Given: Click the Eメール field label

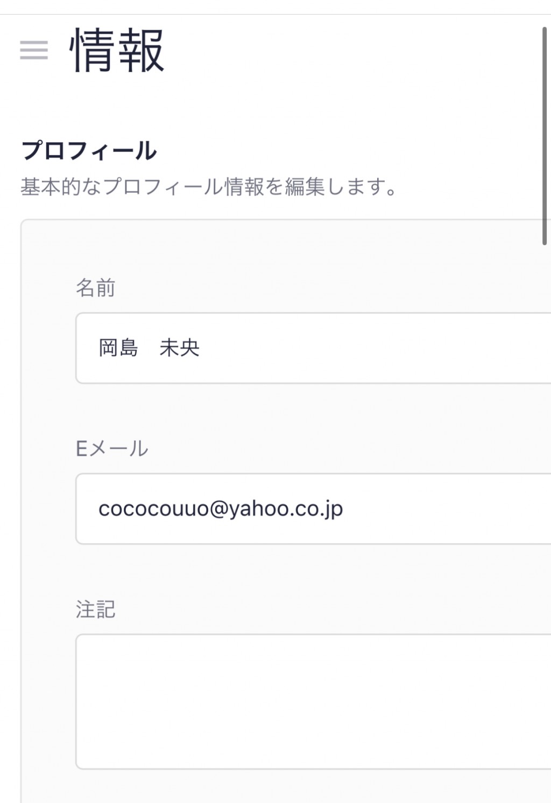Looking at the screenshot, I should coord(111,448).
